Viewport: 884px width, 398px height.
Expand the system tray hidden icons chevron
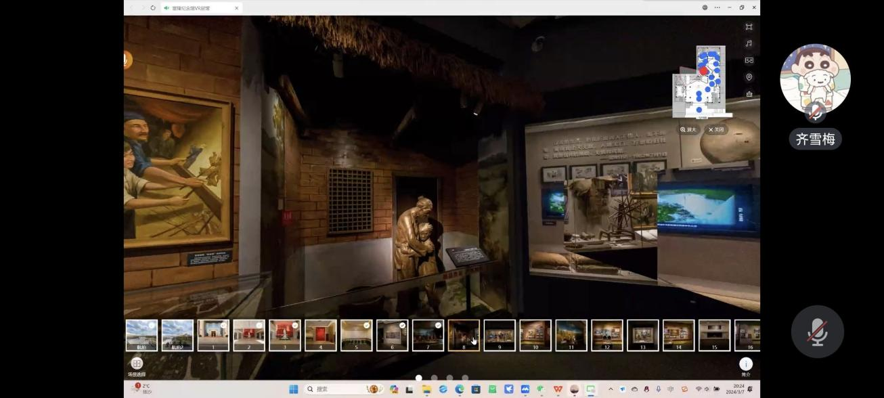pos(611,389)
